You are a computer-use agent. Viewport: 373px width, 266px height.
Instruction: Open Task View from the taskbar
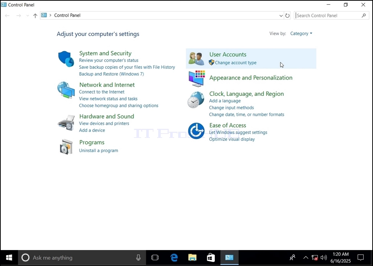[155, 258]
